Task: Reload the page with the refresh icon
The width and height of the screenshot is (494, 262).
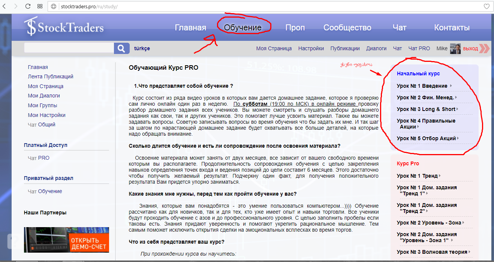Action: [x=28, y=6]
